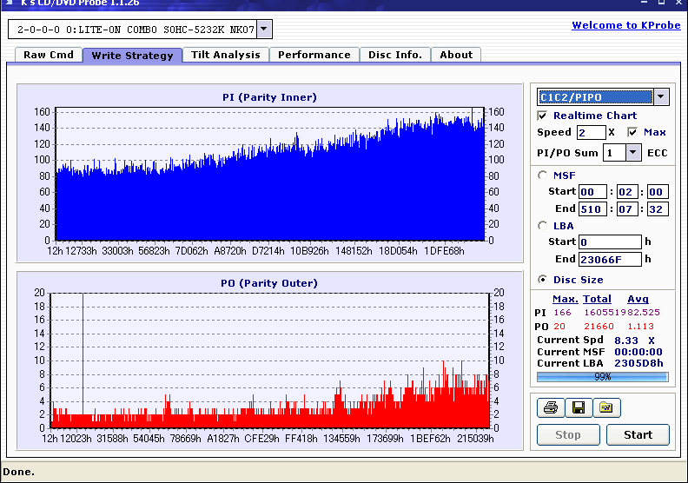The width and height of the screenshot is (688, 483).
Task: Click the folder icon beside save button
Action: tap(605, 407)
